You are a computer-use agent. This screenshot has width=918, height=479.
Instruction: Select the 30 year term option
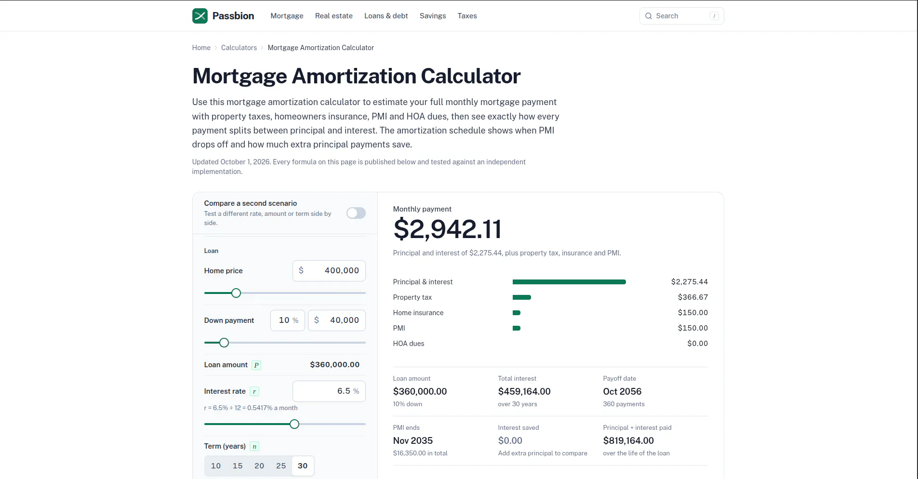[303, 466]
